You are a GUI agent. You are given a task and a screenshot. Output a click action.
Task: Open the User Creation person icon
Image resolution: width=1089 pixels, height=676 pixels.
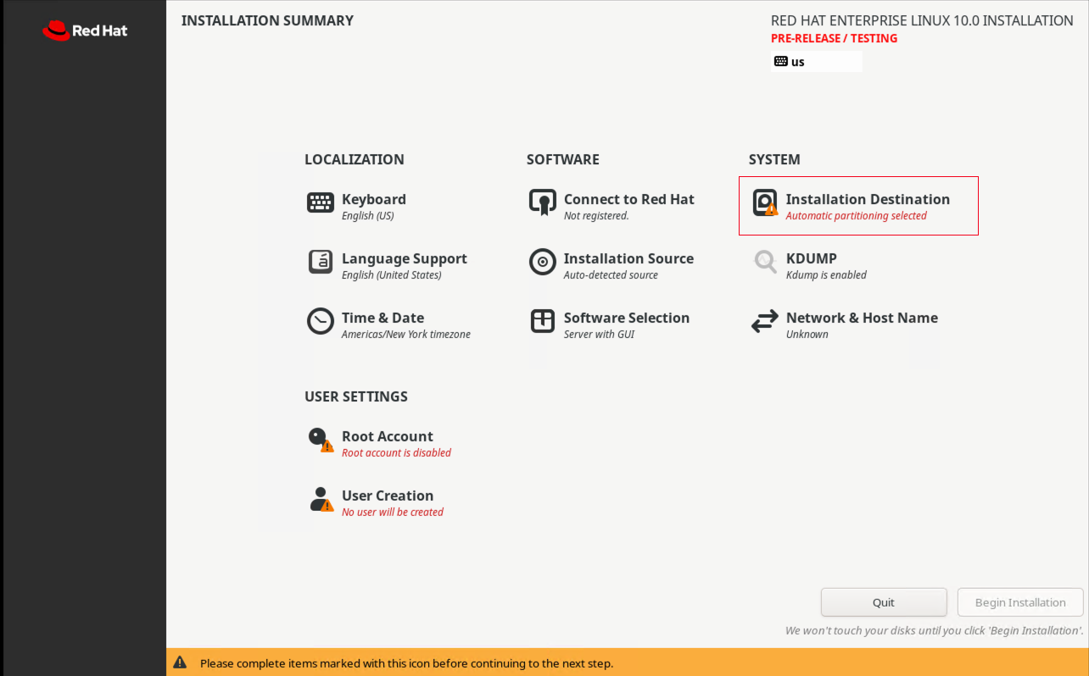321,500
